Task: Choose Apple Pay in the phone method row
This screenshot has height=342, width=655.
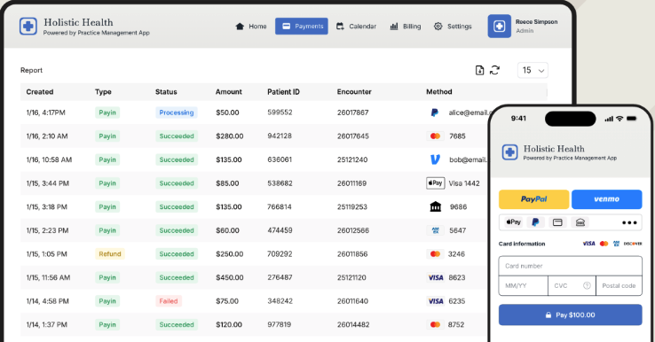Action: pos(513,222)
